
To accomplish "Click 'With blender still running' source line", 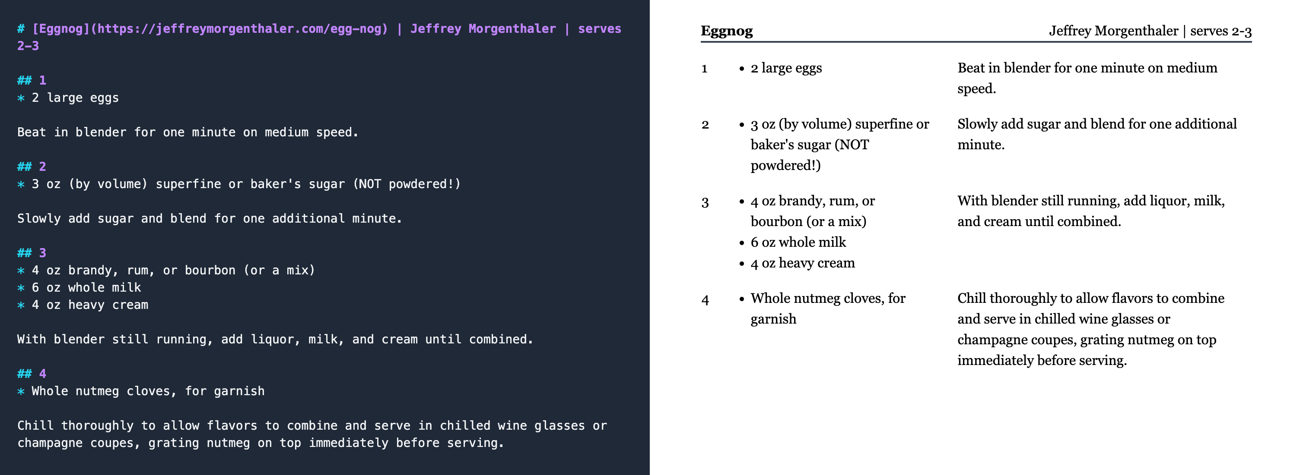I will 275,340.
